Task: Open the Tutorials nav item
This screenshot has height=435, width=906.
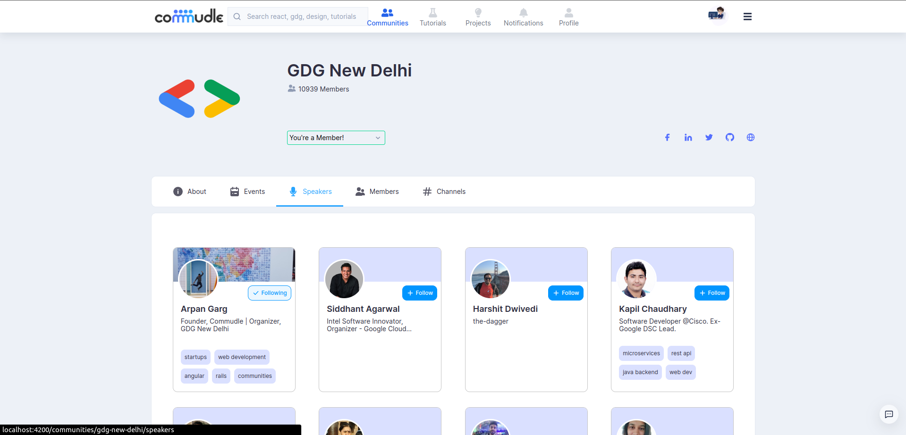Action: (433, 17)
